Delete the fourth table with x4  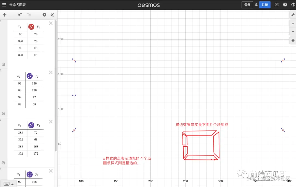click(x=51, y=171)
